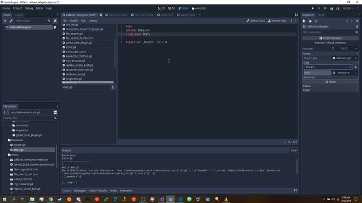The image size is (362, 203).
Task: Open Stats Resource dropdown arrow
Action: click(356, 73)
